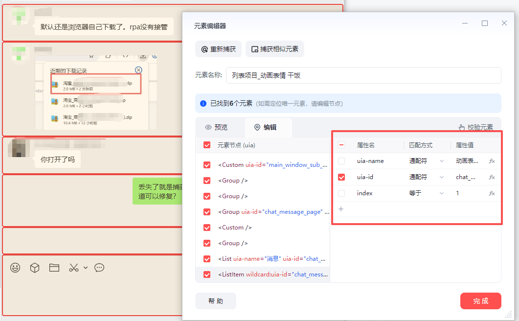Expand the dropdown arrow beside the scissors

point(86,268)
